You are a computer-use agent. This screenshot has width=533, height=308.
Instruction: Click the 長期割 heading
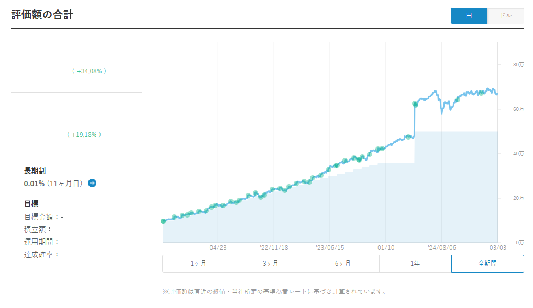coord(35,170)
